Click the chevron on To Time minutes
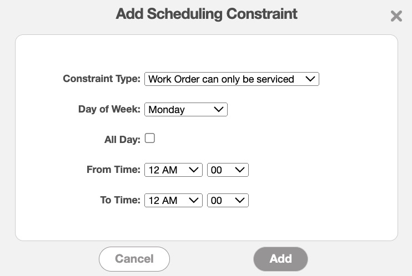This screenshot has height=276, width=412. pos(240,201)
